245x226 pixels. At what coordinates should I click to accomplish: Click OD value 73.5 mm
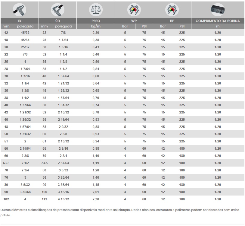point(44,163)
